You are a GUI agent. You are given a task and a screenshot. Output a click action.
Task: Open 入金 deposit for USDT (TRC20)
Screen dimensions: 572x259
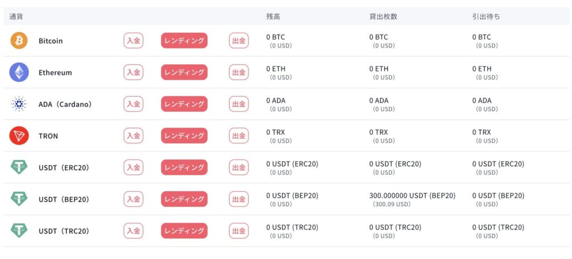134,231
